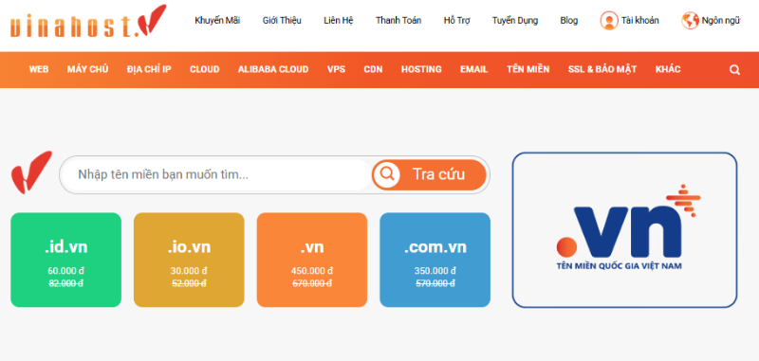759x361 pixels.
Task: Open Tài khoản account text link
Action: point(639,21)
